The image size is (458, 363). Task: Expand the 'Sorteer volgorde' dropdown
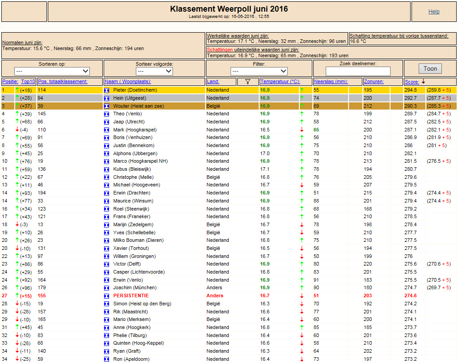[x=154, y=71]
